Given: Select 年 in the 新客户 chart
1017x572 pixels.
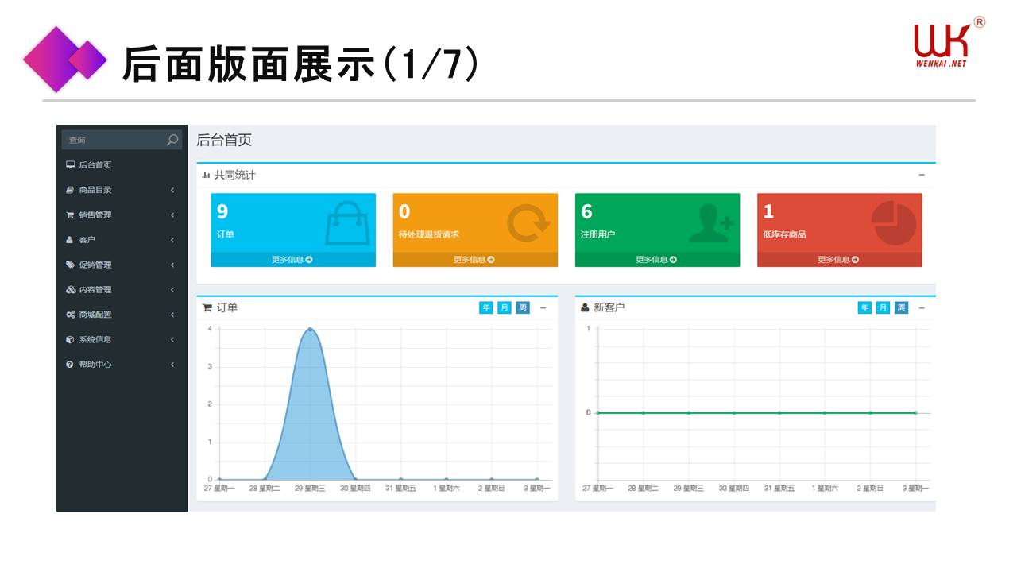Looking at the screenshot, I should [864, 308].
